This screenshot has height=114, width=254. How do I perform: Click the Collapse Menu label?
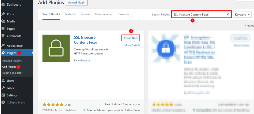pos(16,103)
